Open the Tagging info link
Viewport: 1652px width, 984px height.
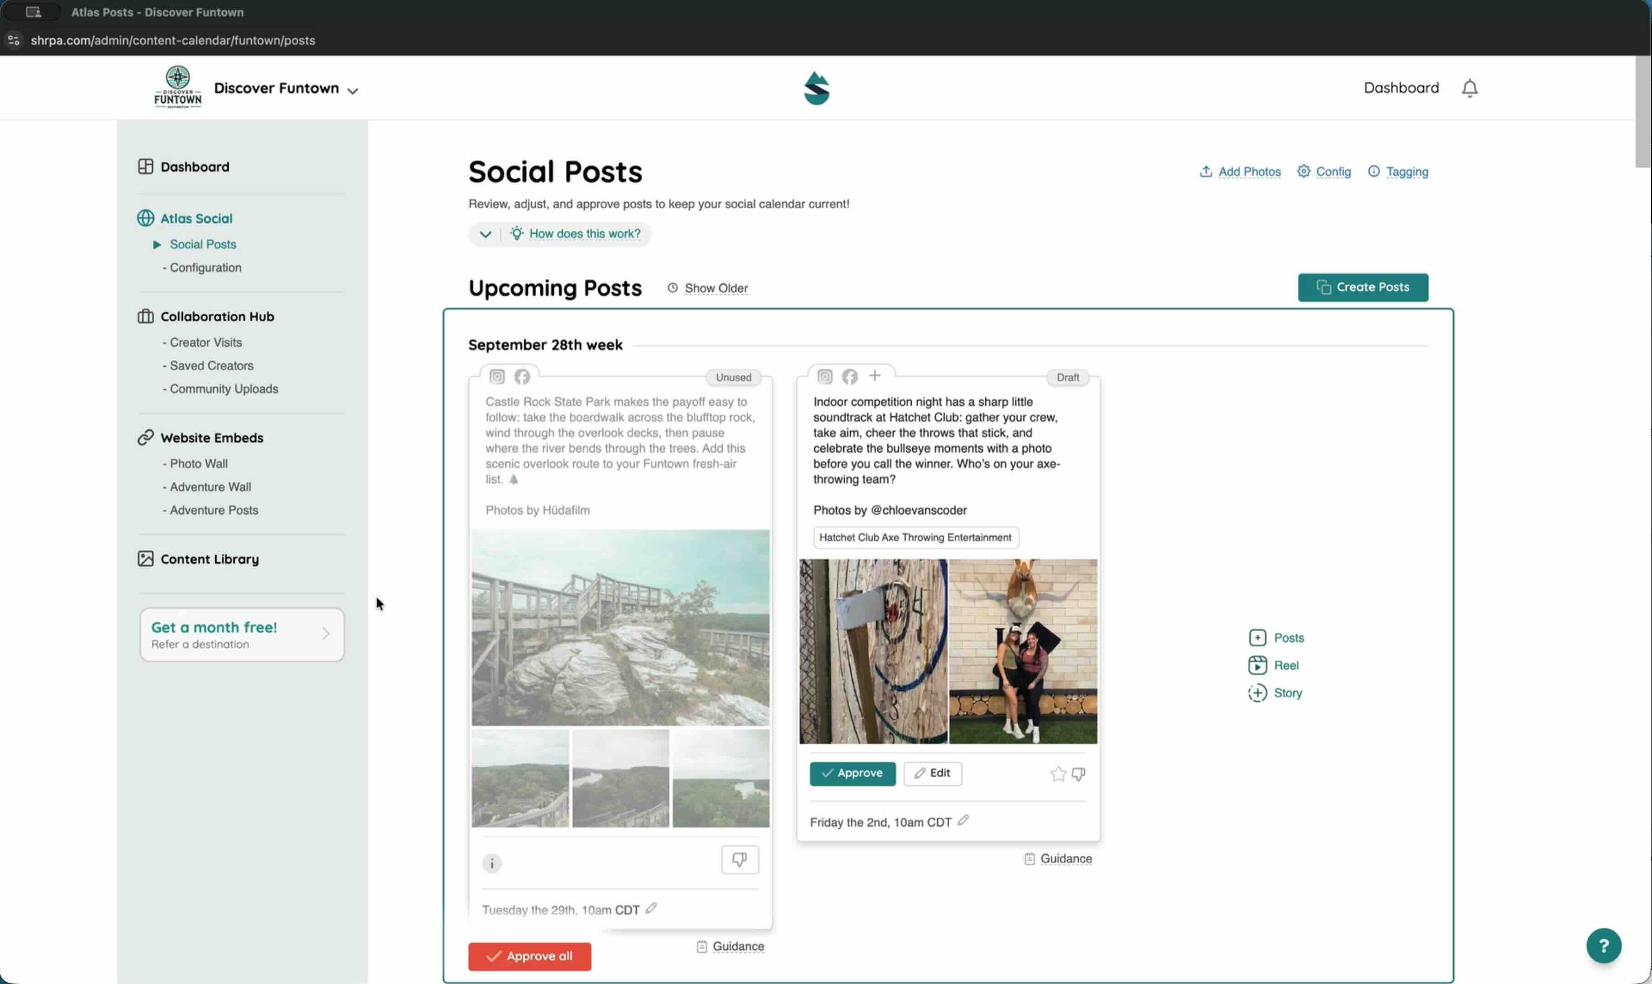pos(1397,172)
